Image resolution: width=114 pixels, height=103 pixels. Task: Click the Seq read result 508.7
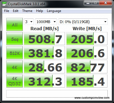[44, 39]
